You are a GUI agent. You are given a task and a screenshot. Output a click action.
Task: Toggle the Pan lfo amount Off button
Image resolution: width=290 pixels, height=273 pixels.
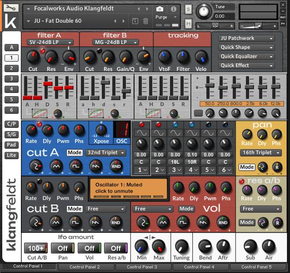63,248
